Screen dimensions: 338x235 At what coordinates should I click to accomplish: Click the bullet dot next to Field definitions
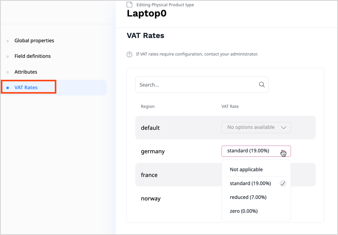pyautogui.click(x=8, y=56)
